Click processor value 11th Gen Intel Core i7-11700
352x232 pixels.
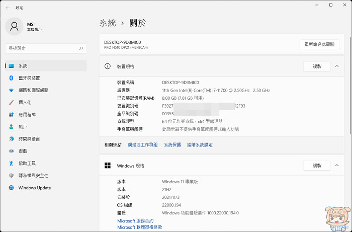[216, 90]
